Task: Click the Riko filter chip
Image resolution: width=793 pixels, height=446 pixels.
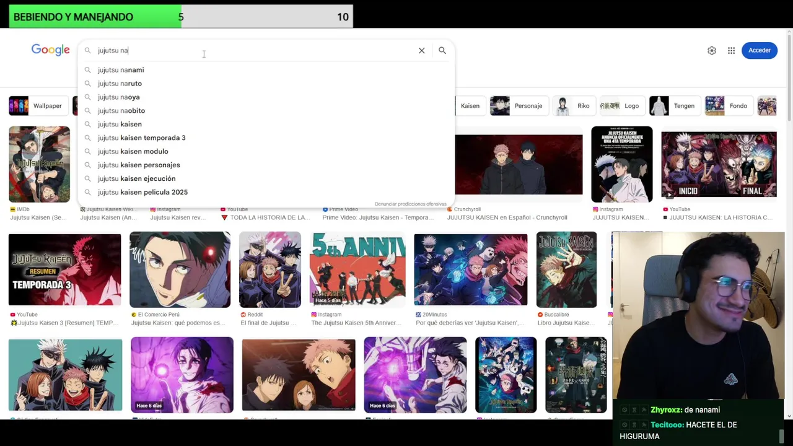Action: 574,106
